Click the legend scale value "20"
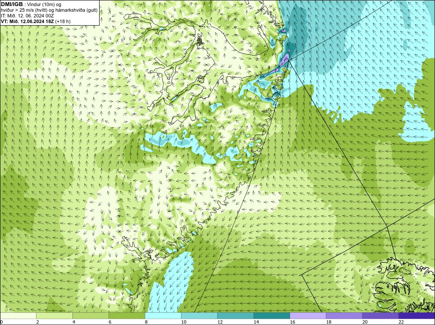This screenshot has width=435, height=325. [365, 322]
